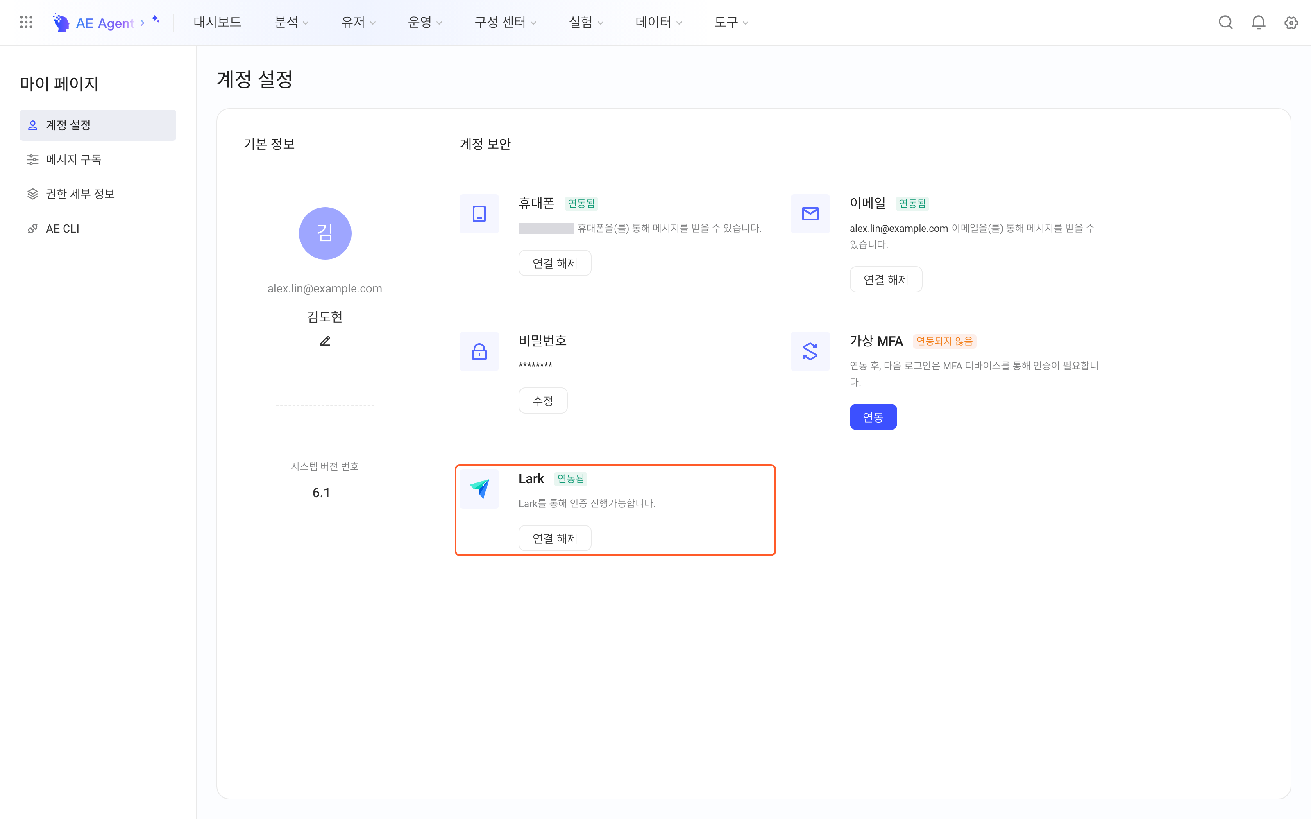Click 연결 해제 under 휴대폰

[x=555, y=263]
